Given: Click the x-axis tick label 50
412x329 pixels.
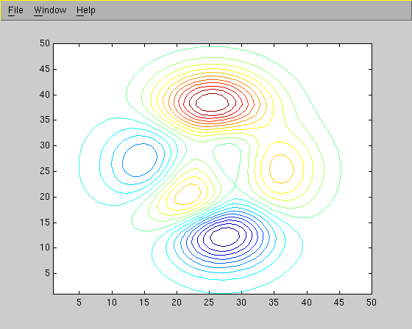Looking at the screenshot, I should tap(372, 303).
